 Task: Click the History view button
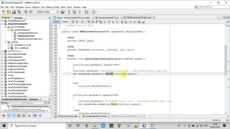coord(65,22)
